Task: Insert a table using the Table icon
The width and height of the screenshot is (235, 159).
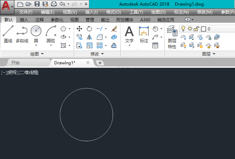Action: click(x=155, y=45)
